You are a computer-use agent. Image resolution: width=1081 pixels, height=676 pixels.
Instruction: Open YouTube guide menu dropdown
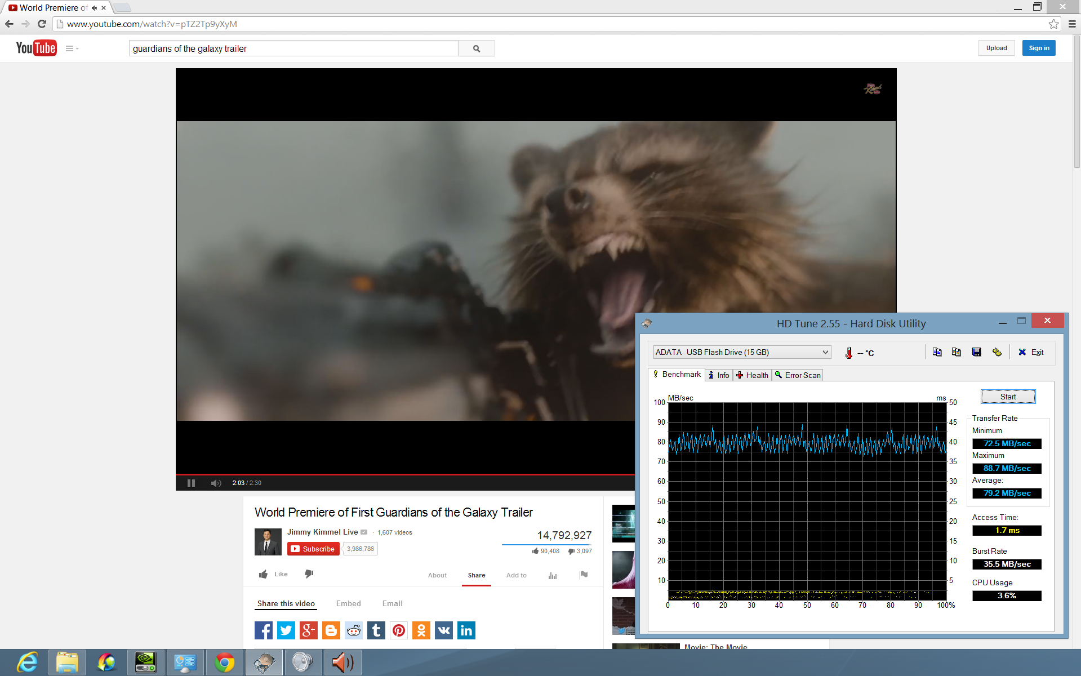point(72,48)
